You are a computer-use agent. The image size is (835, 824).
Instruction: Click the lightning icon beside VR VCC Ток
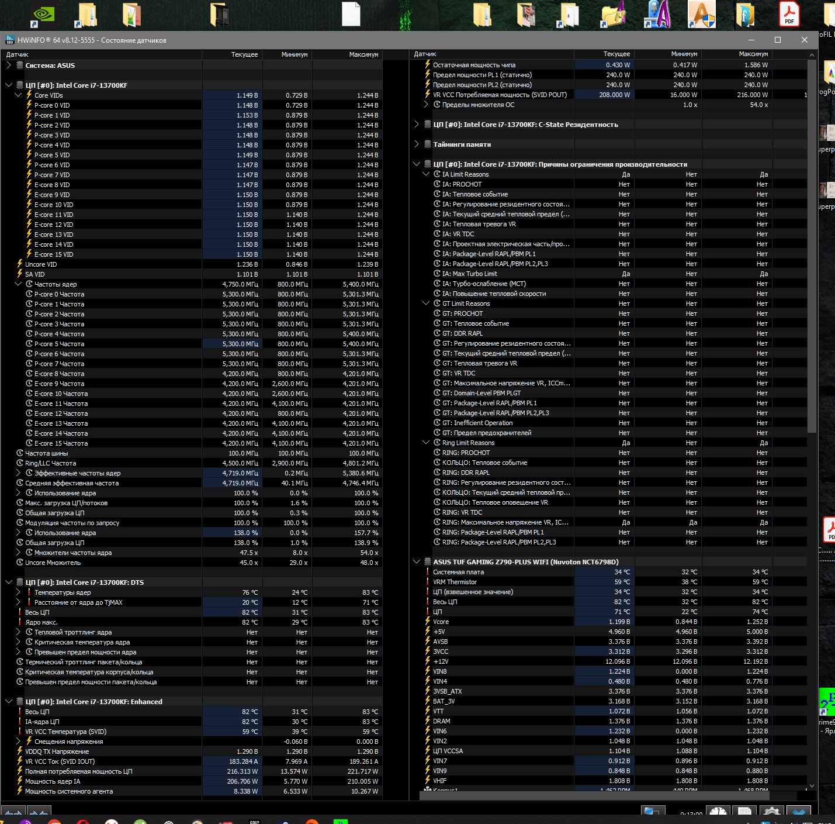(19, 761)
